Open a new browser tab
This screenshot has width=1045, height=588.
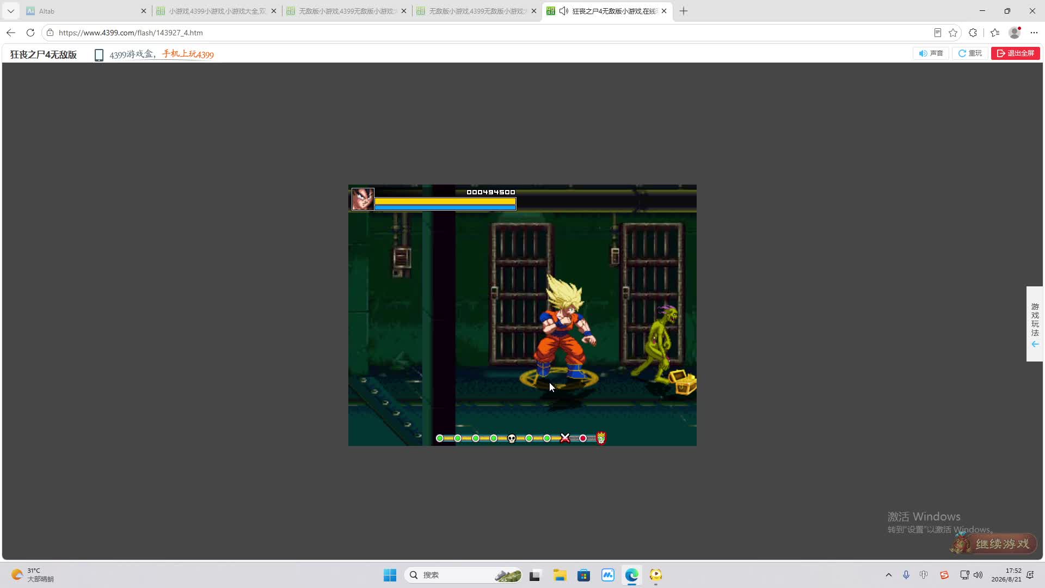point(684,11)
